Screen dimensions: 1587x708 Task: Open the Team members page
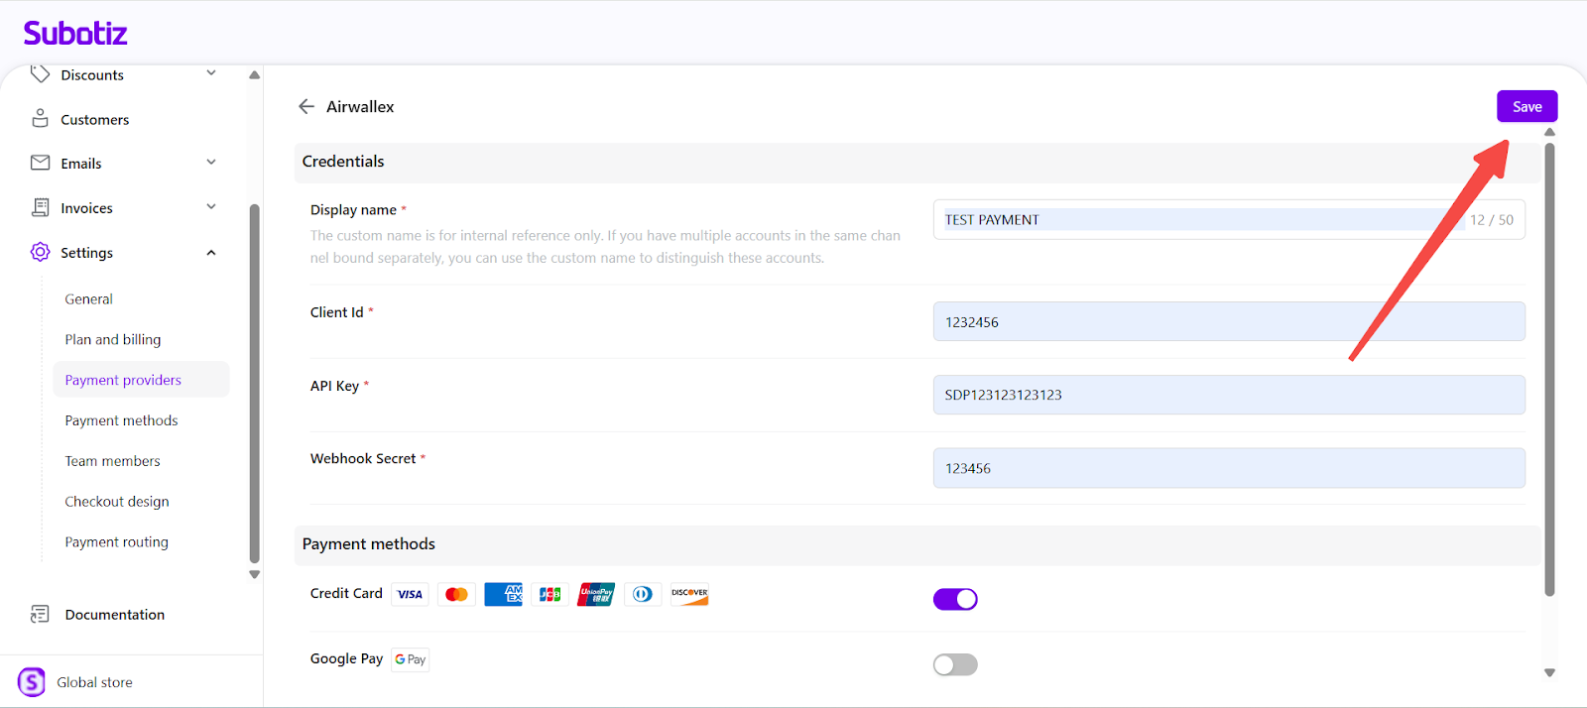pyautogui.click(x=112, y=461)
